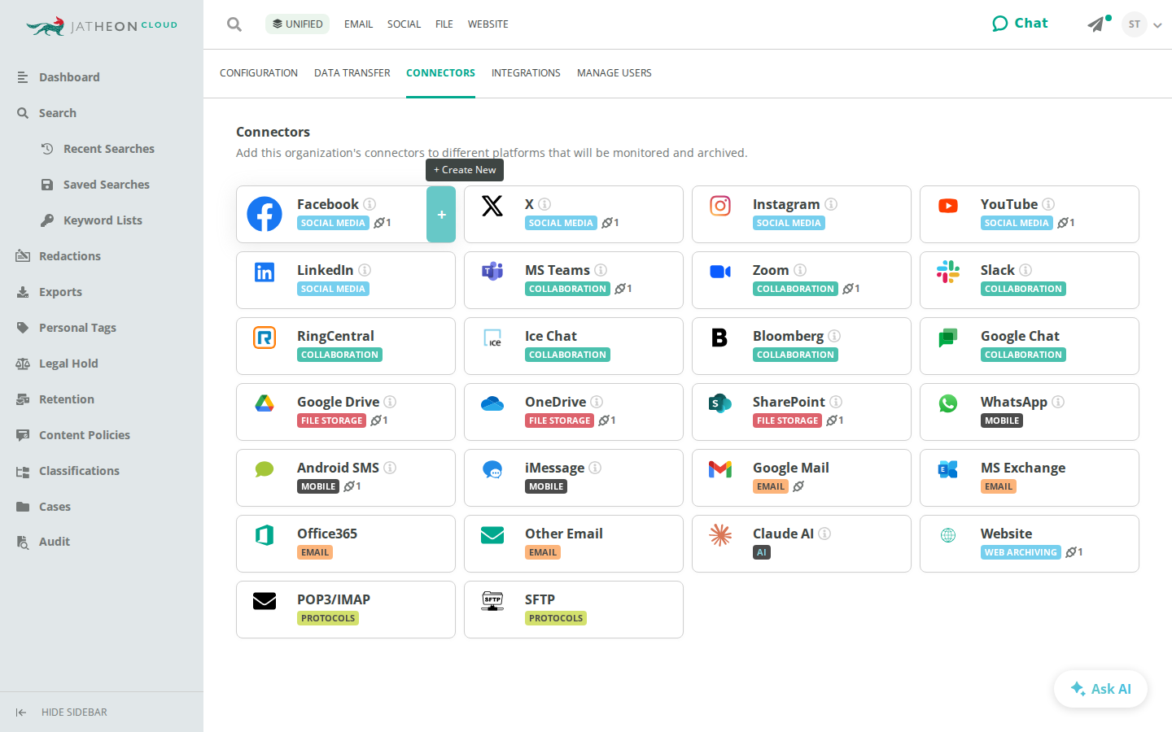Switch to the Data Transfer tab
The image size is (1172, 732).
352,73
